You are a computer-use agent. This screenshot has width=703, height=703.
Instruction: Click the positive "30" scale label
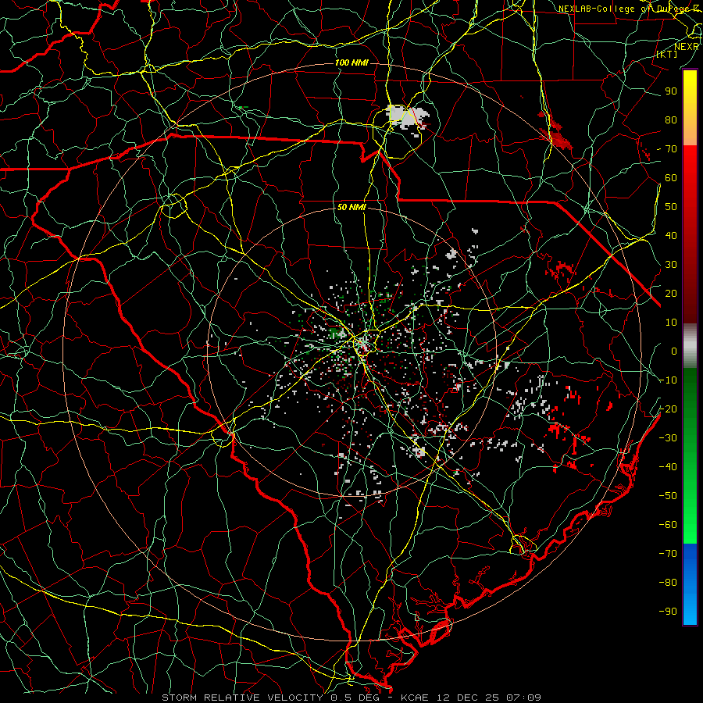tap(671, 265)
